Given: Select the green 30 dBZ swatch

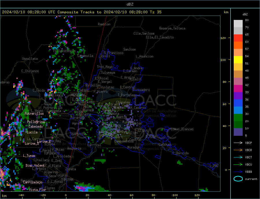Looking at the screenshot, I should (x=238, y=118).
